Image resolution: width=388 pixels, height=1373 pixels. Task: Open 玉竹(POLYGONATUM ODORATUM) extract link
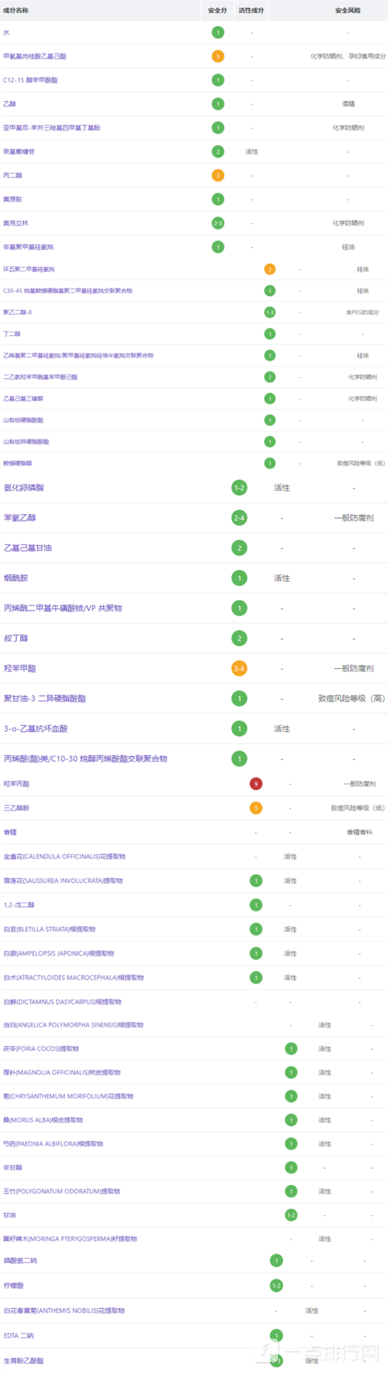[x=61, y=1191]
